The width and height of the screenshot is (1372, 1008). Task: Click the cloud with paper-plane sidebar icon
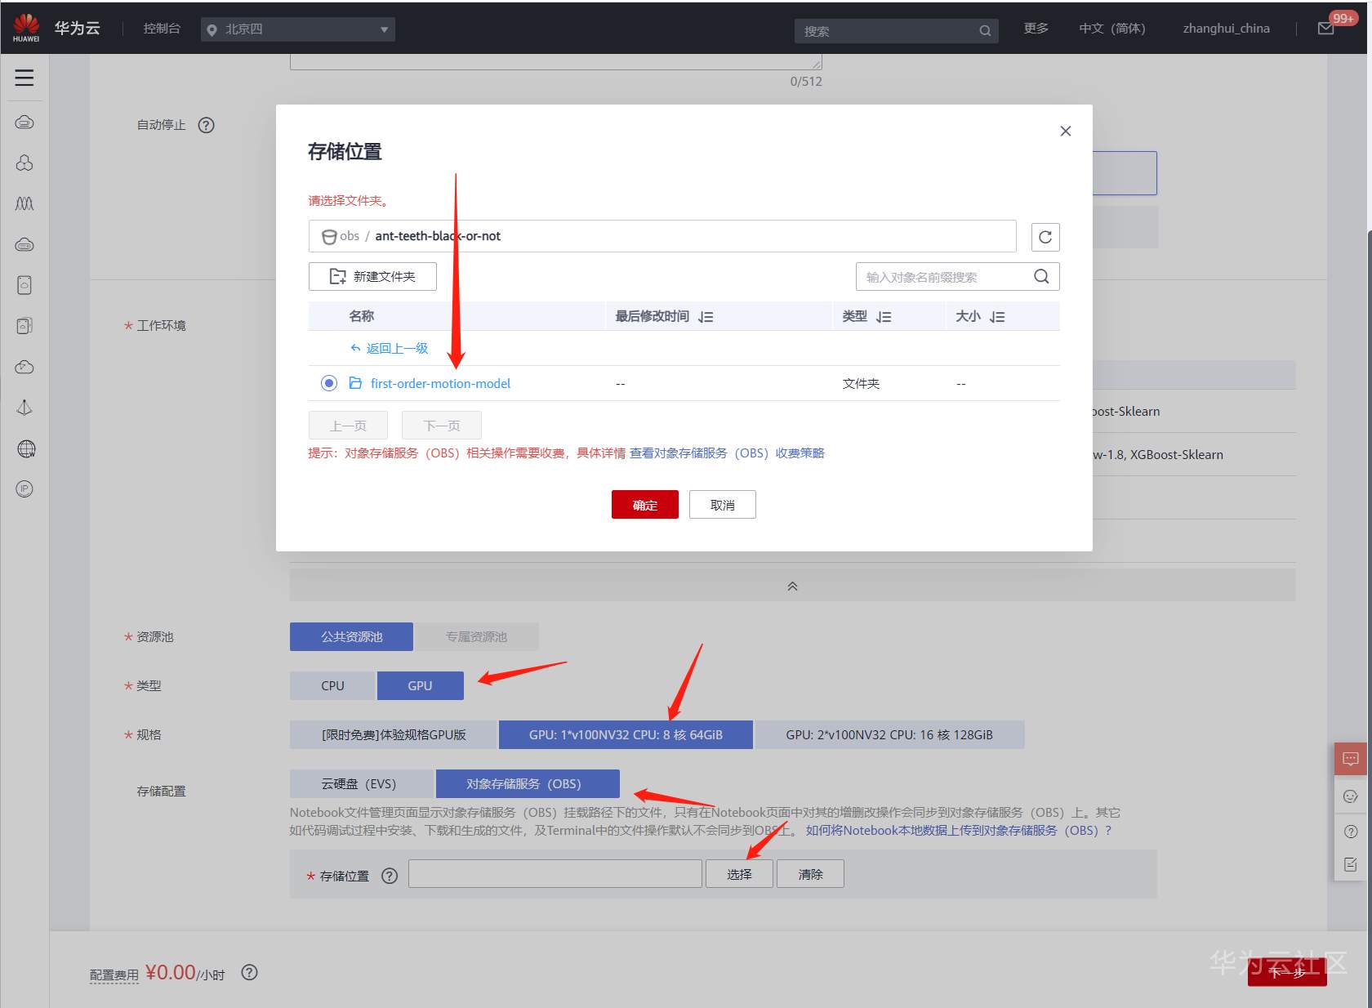click(x=24, y=367)
